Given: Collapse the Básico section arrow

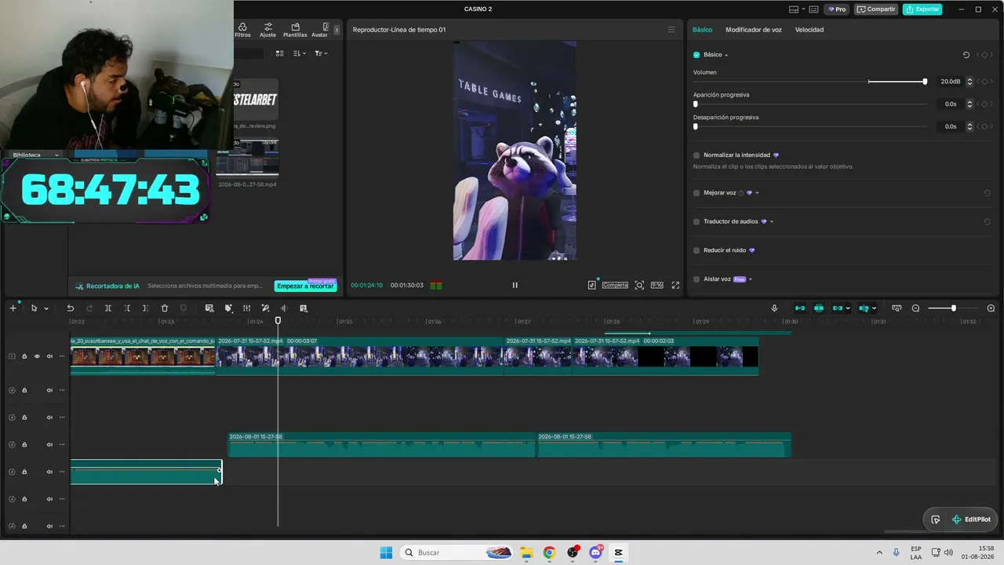Looking at the screenshot, I should click(x=726, y=55).
